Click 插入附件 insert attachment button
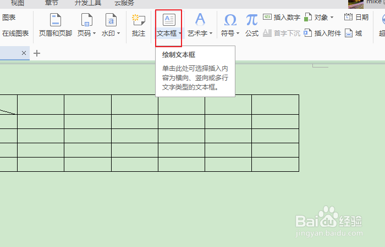 coord(322,33)
